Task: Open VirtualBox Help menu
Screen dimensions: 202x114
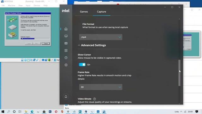Action: point(45,6)
